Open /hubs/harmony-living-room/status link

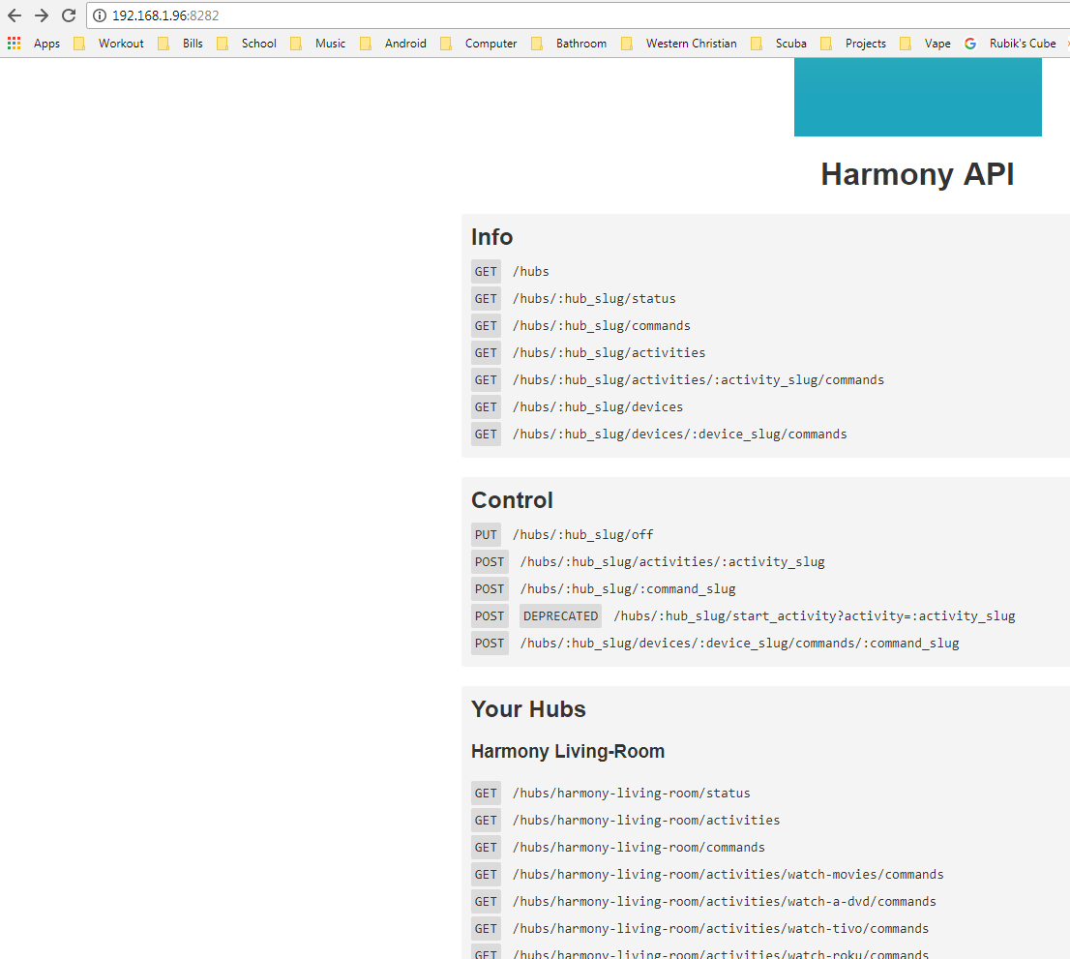[631, 794]
